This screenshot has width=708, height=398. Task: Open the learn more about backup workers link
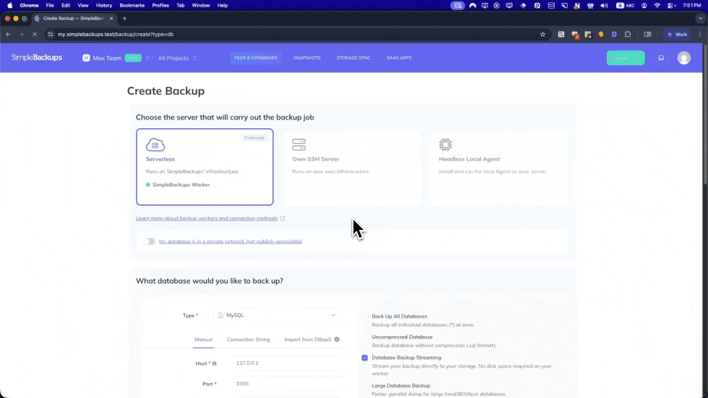(x=206, y=218)
